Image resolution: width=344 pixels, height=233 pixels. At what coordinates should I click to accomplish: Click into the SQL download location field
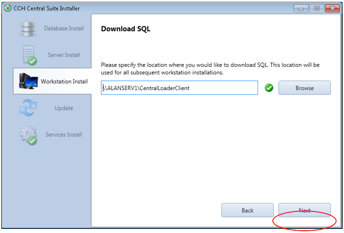click(180, 88)
